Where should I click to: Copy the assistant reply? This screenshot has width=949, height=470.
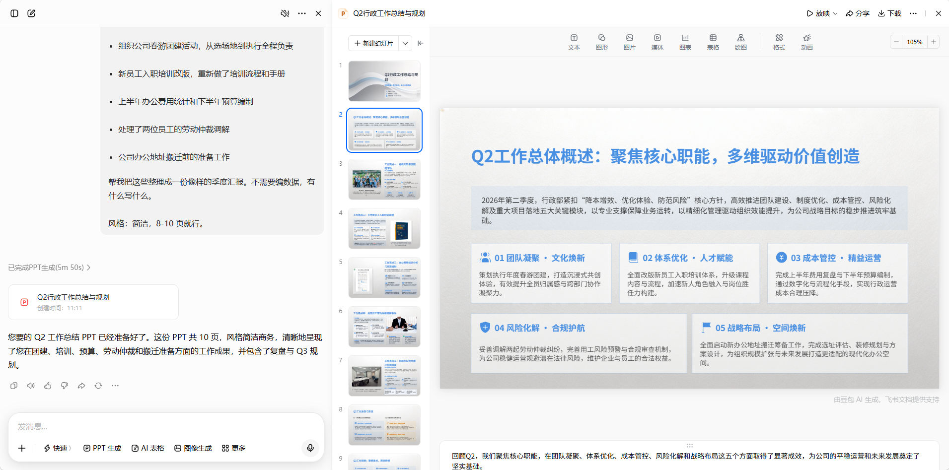[14, 386]
